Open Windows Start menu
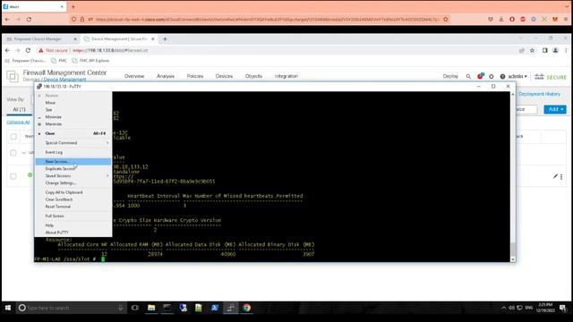Screen dimensions: 573x322 coord(8,308)
